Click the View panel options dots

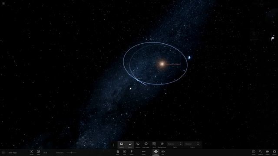114,145
